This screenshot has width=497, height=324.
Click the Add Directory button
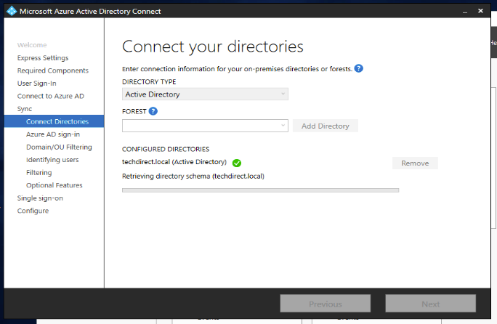coord(326,126)
